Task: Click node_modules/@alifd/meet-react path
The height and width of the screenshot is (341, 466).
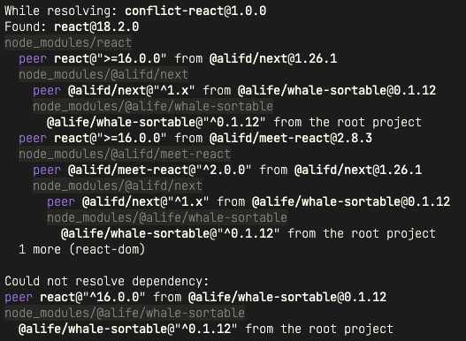Action: (125, 155)
